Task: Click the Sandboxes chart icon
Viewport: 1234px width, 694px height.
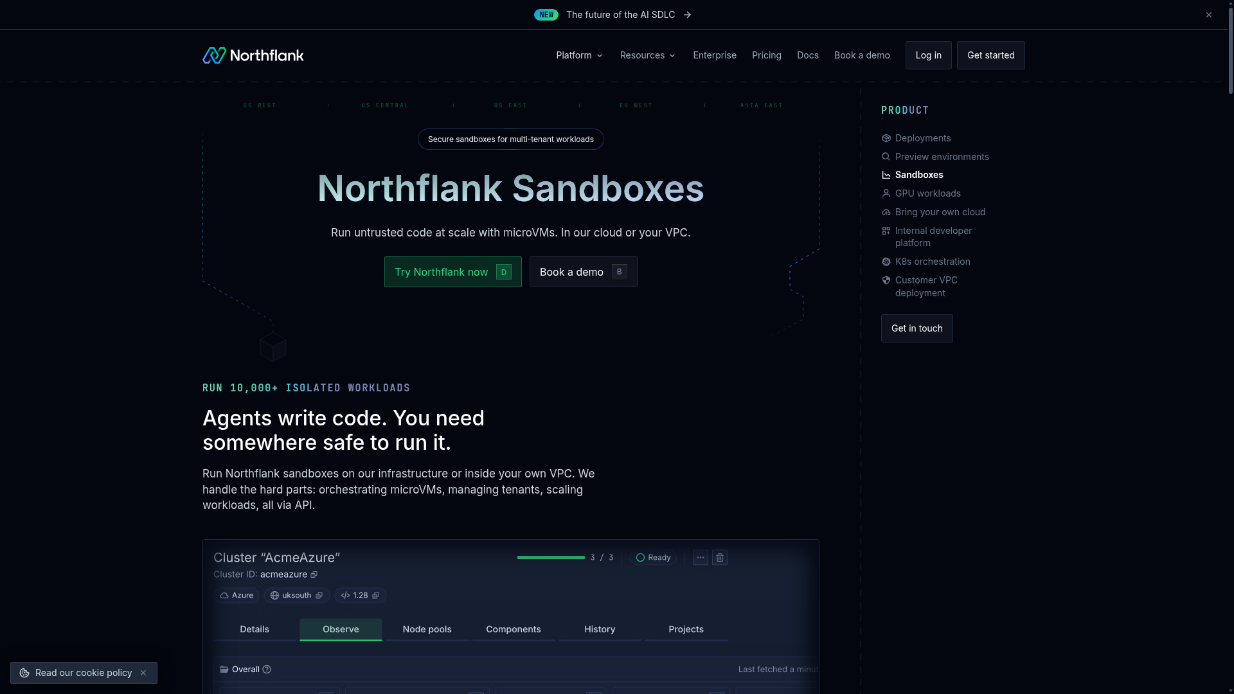Action: (886, 175)
